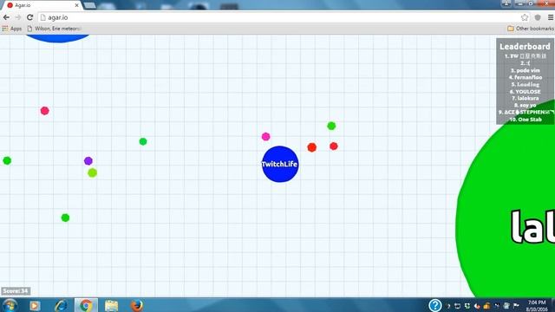This screenshot has width=555, height=312.
Task: Bookmark this page with the star icon
Action: [x=525, y=17]
